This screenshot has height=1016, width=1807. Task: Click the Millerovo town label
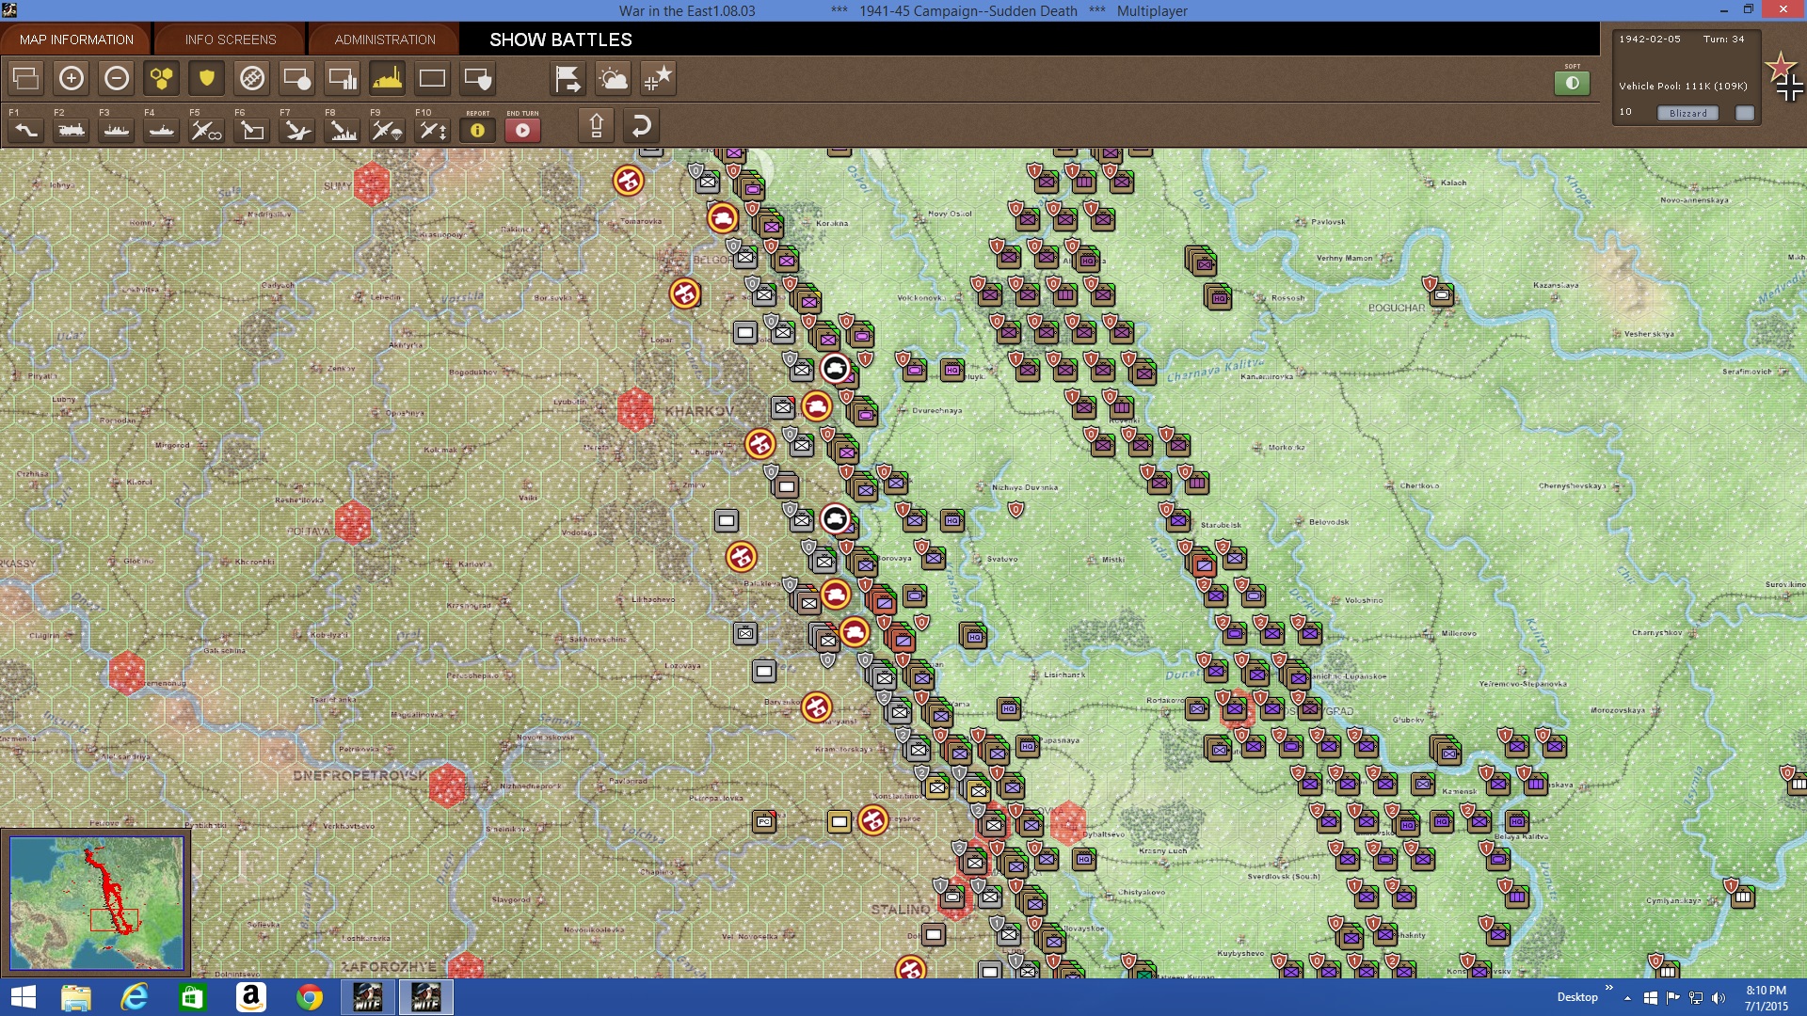(x=1459, y=633)
